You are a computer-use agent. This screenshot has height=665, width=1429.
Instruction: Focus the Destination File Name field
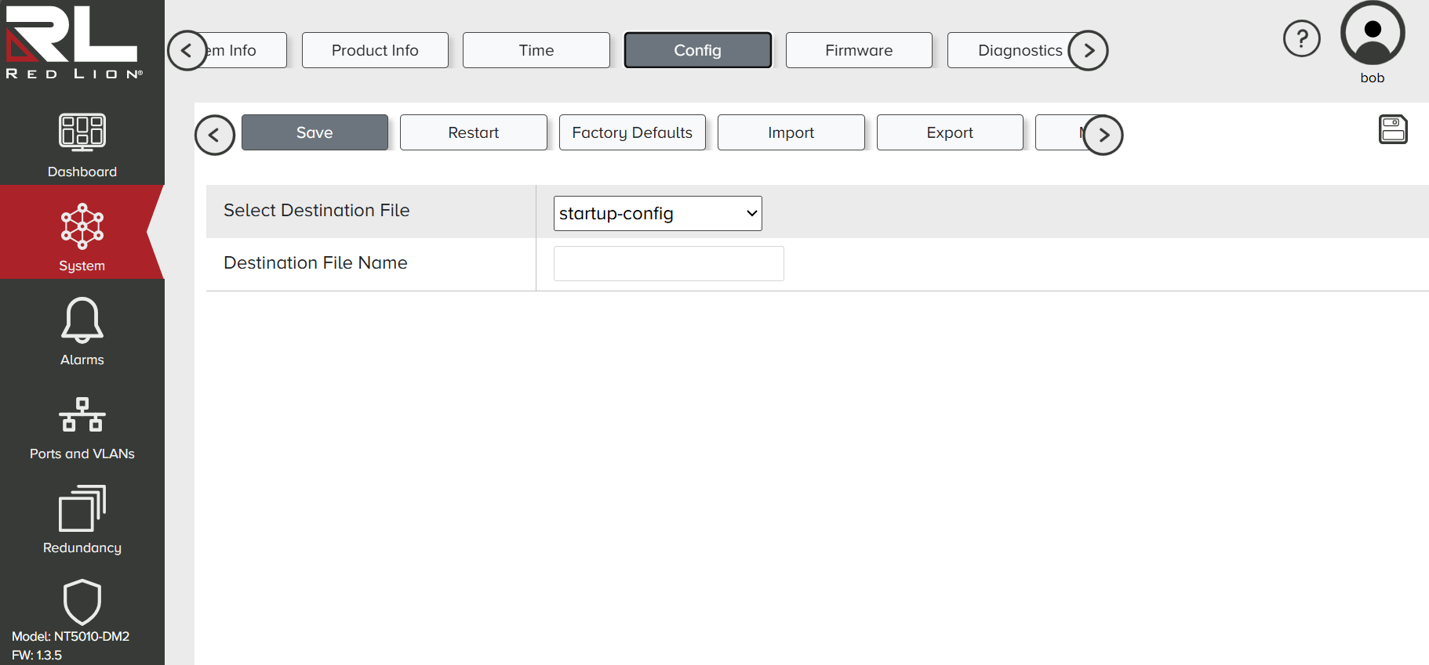coord(669,264)
